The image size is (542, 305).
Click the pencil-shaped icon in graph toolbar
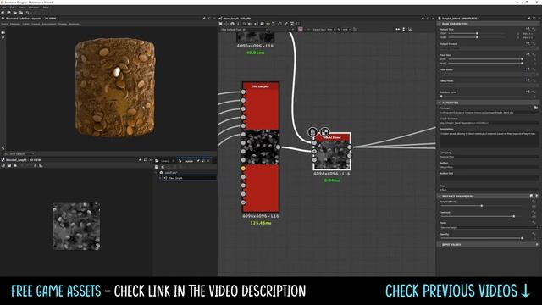pos(286,24)
